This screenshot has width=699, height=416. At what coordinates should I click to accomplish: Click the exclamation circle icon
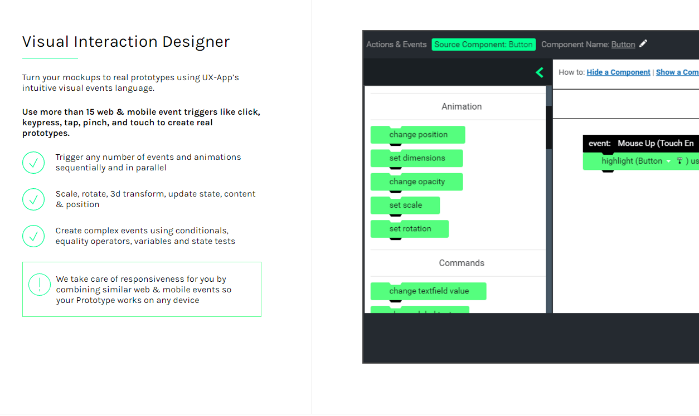(x=40, y=285)
